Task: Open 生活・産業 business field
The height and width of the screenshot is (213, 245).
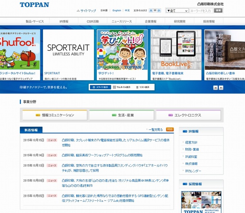Action: tap(121, 115)
